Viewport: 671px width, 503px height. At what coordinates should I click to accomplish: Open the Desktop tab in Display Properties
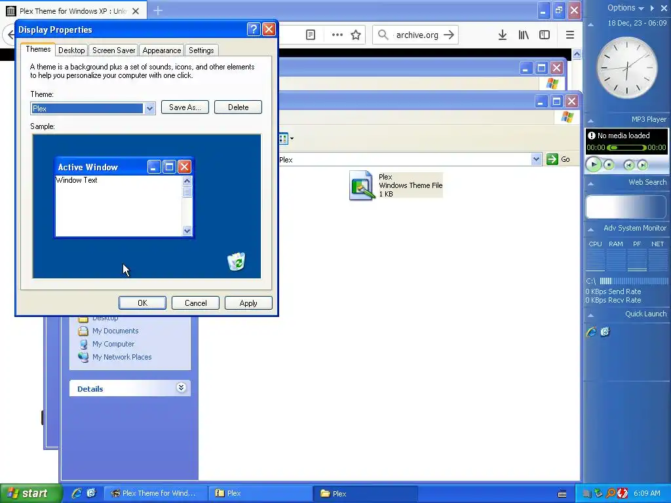(x=71, y=50)
